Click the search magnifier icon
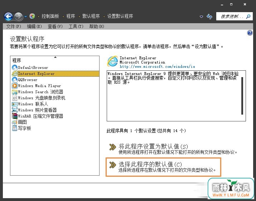 point(248,16)
